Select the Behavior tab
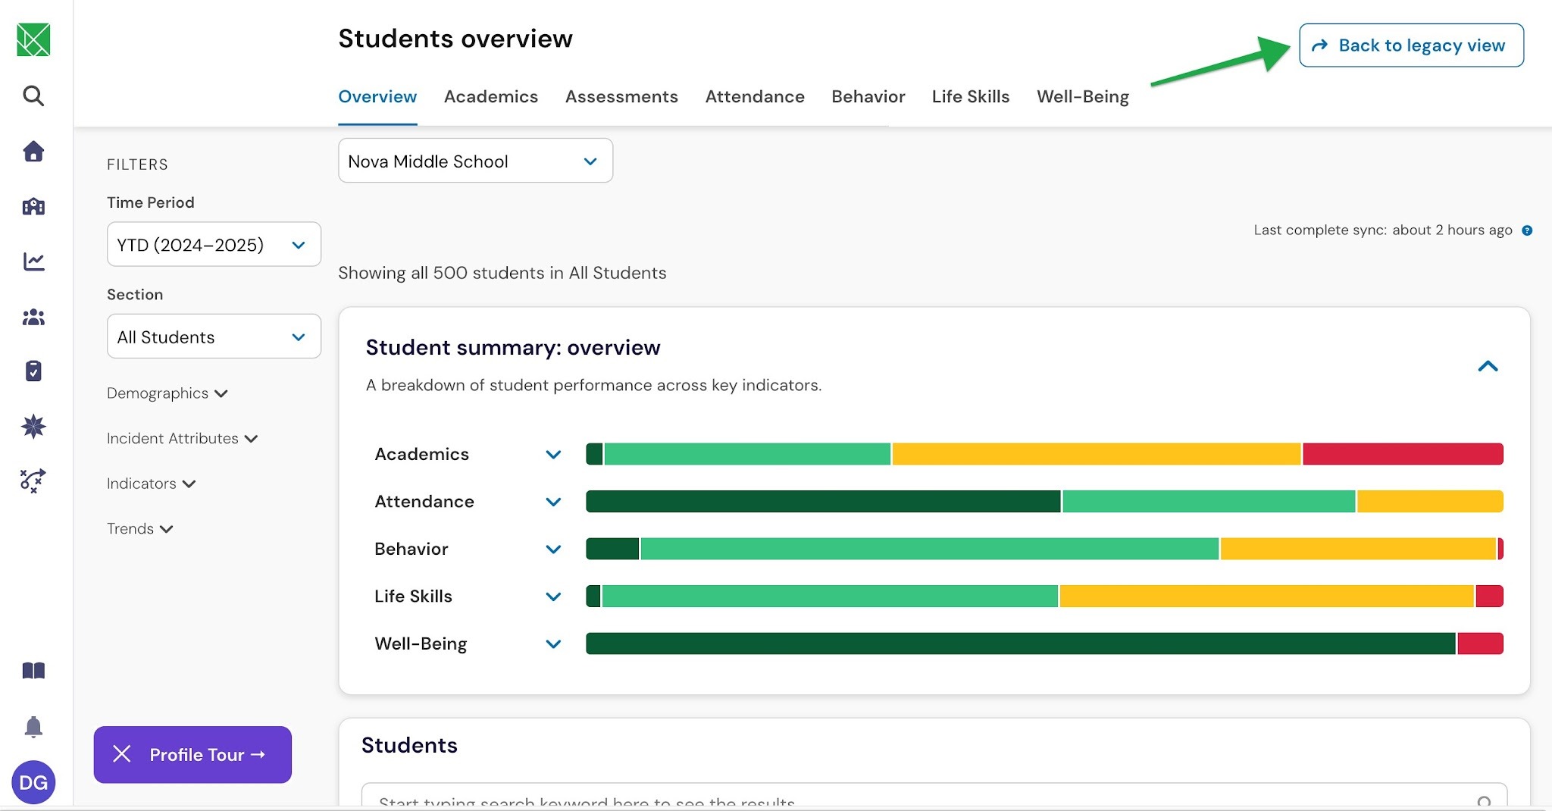This screenshot has height=811, width=1552. [x=868, y=97]
